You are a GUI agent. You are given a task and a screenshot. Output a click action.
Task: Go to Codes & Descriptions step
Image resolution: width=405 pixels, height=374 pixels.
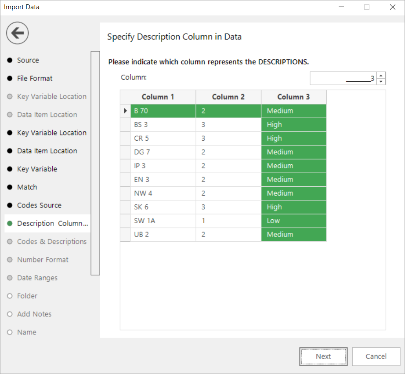tap(52, 241)
